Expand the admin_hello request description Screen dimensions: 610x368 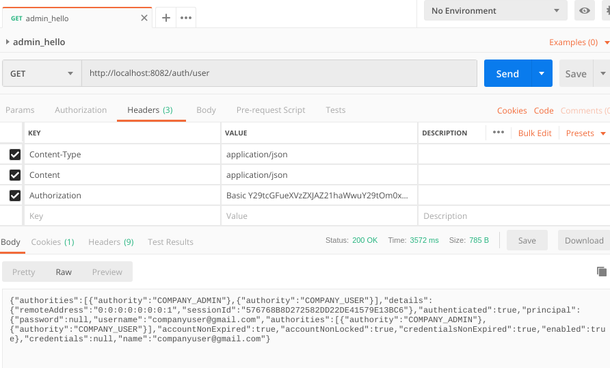point(8,42)
